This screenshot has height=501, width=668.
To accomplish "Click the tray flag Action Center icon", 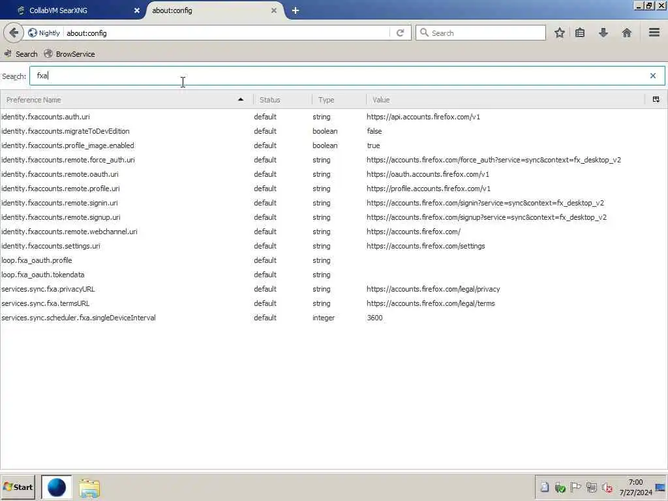I will point(575,487).
